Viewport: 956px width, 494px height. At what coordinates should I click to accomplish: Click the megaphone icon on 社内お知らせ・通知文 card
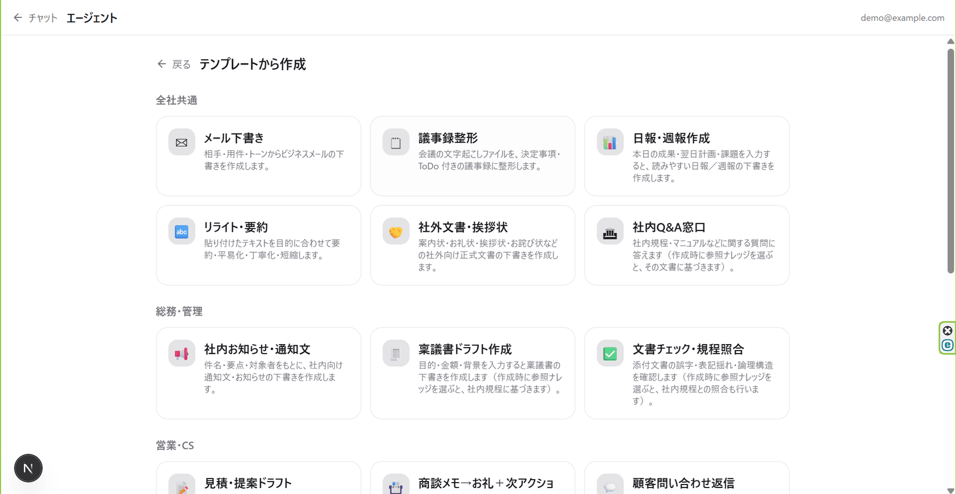182,354
